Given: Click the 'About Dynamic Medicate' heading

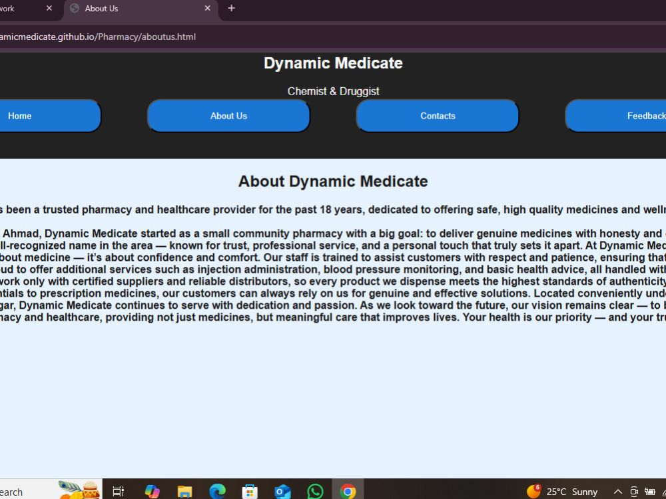Looking at the screenshot, I should click(333, 181).
